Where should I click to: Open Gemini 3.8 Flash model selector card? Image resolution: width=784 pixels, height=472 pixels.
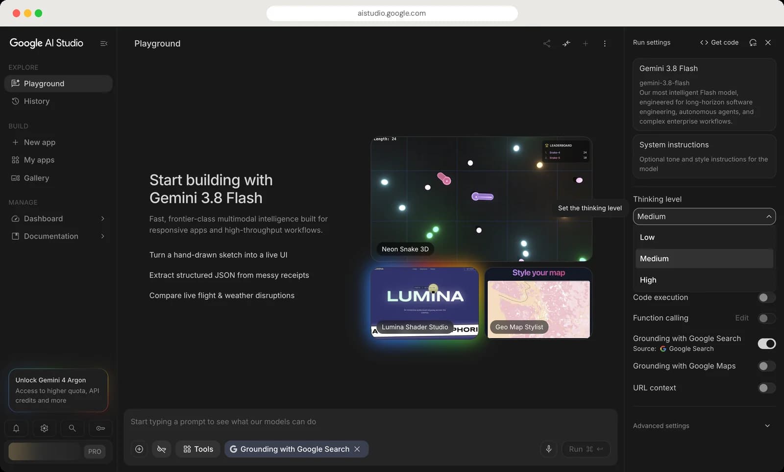(x=704, y=95)
